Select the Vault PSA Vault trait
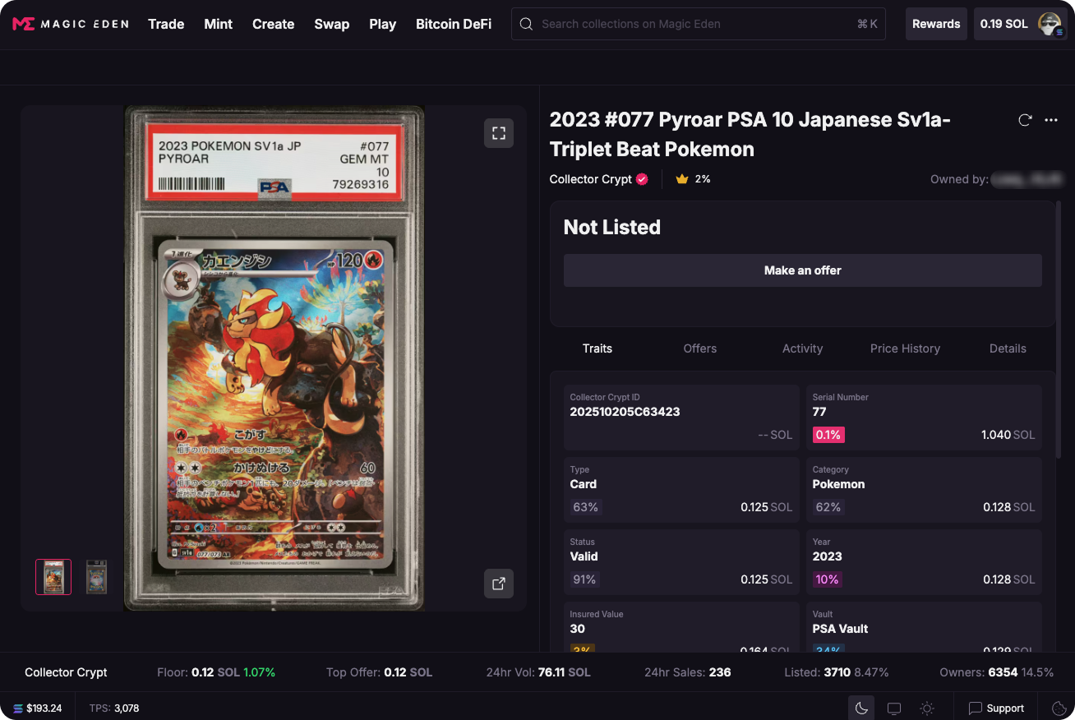 point(924,627)
